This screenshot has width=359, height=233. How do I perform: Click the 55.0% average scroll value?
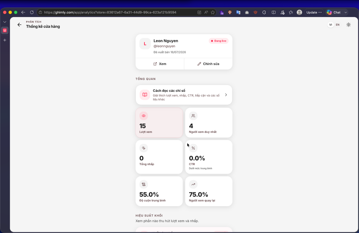pyautogui.click(x=149, y=194)
